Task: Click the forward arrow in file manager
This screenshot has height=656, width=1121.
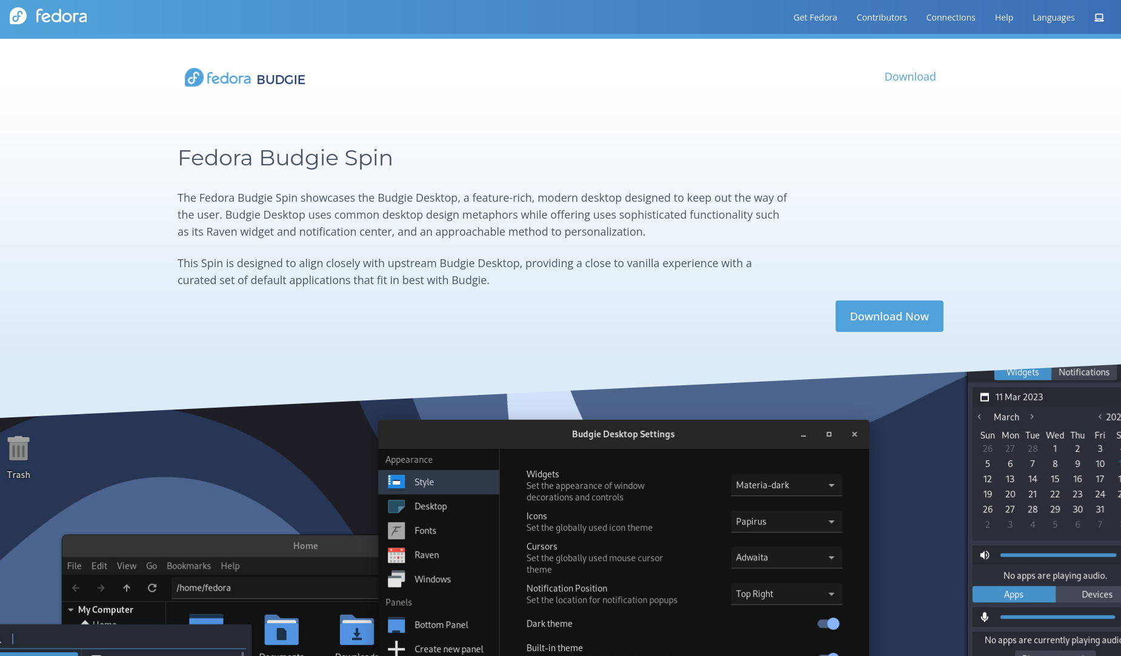Action: [x=101, y=588]
